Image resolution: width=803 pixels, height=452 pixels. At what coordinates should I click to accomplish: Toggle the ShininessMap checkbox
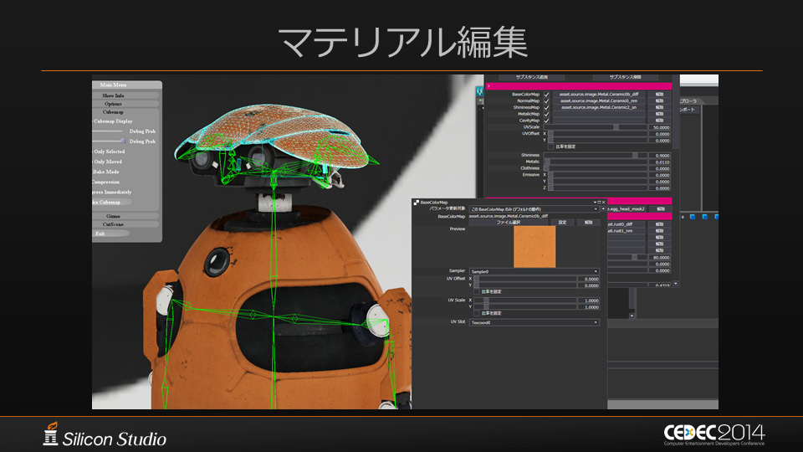[546, 108]
